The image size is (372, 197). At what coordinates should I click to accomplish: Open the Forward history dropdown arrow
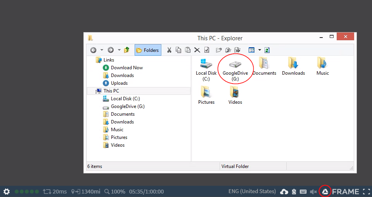[119, 50]
